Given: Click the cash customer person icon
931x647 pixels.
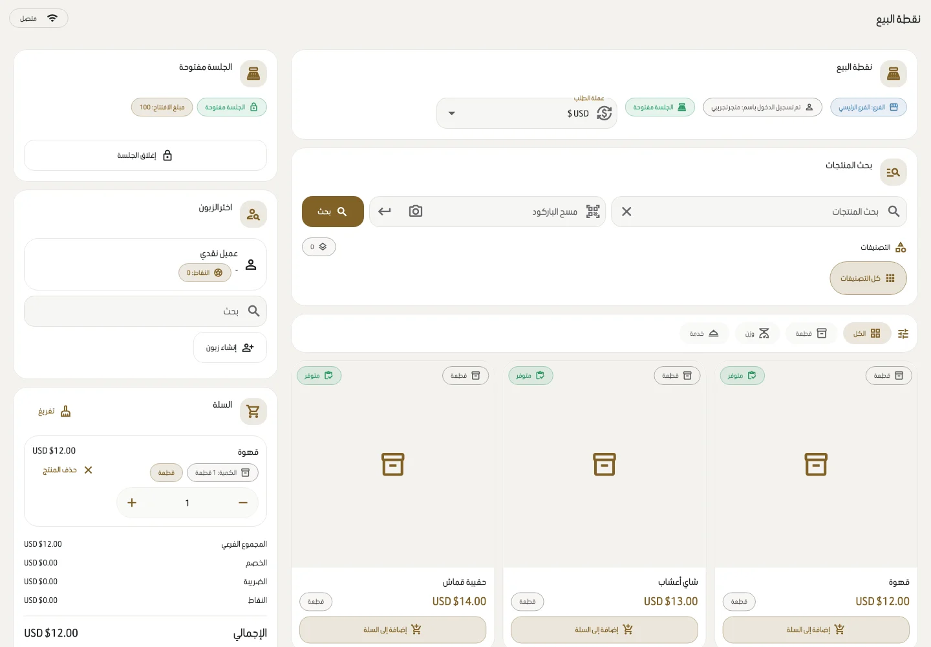Looking at the screenshot, I should point(251,265).
